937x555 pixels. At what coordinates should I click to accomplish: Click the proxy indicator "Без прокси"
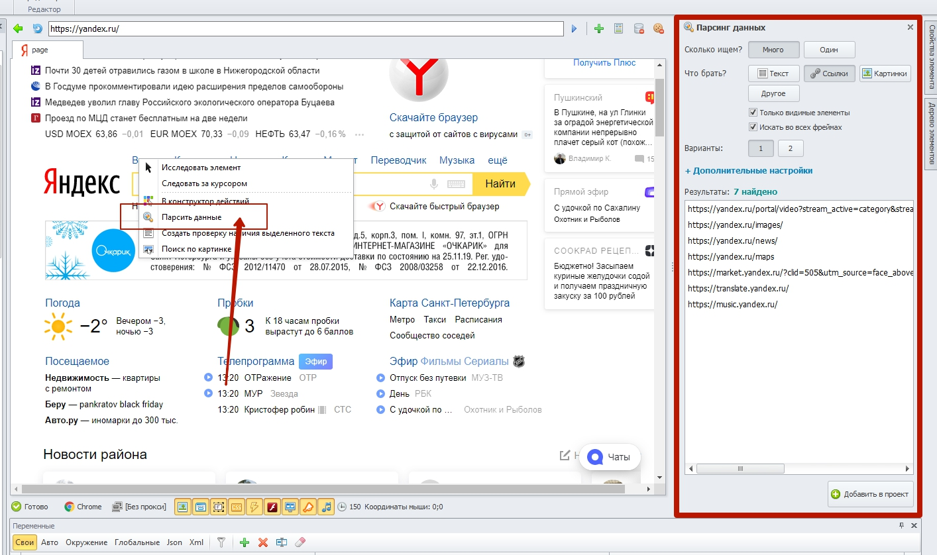(138, 507)
